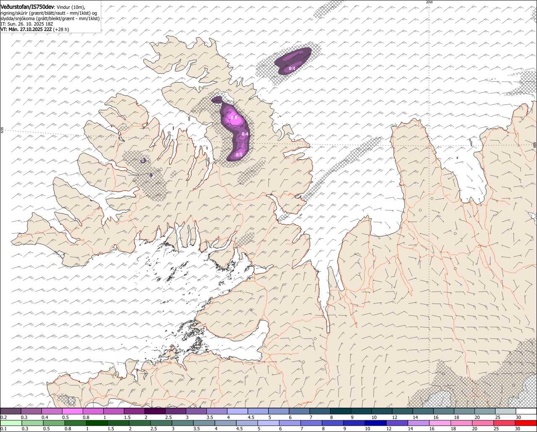The image size is (537, 432).
Task: Click the '0.2' value under the upper legend row
Action: (3, 417)
